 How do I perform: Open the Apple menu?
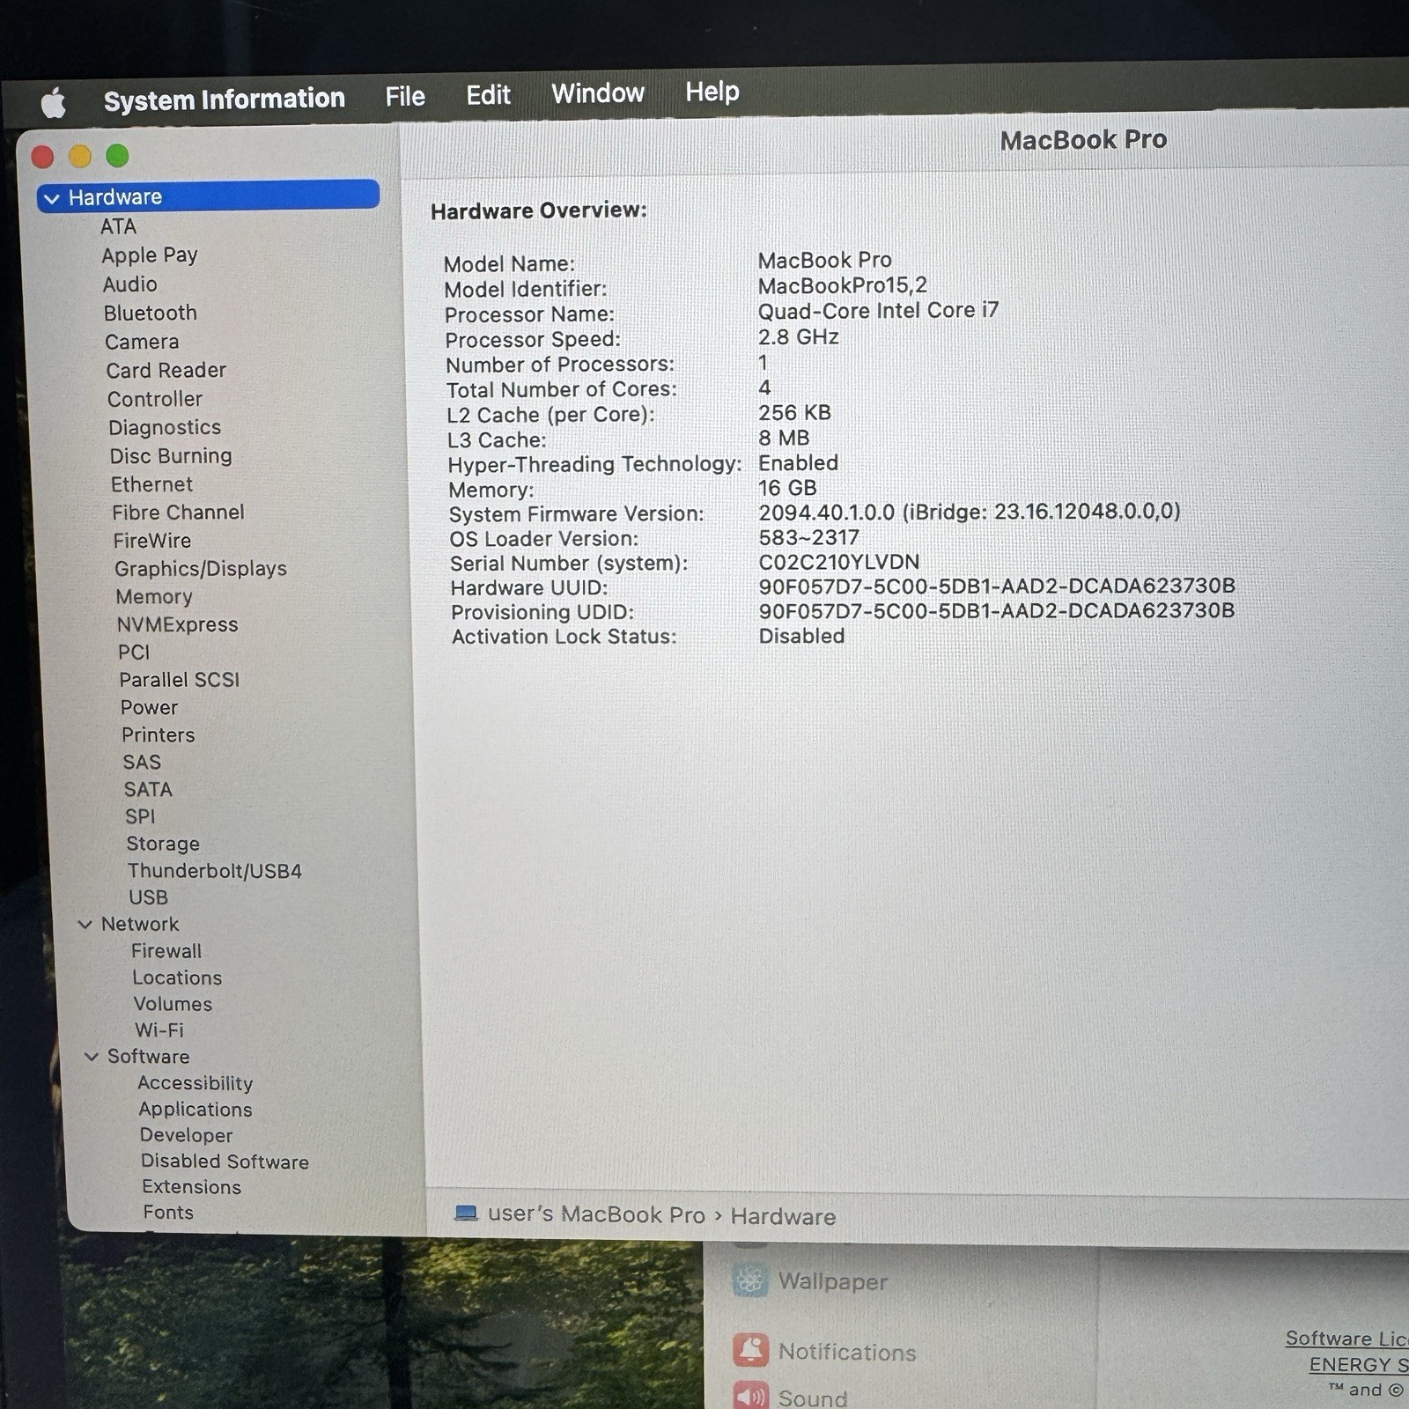tap(54, 102)
